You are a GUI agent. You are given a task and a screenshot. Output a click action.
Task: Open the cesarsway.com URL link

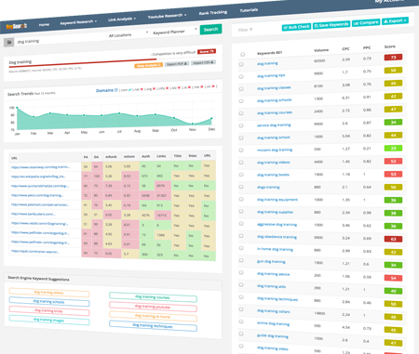point(41,167)
